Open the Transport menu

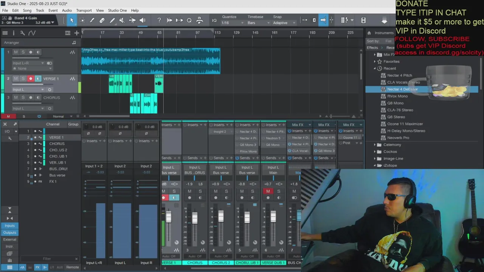[84, 10]
